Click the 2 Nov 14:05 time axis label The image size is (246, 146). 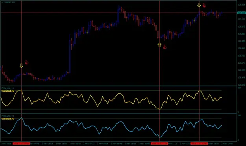[227, 144]
